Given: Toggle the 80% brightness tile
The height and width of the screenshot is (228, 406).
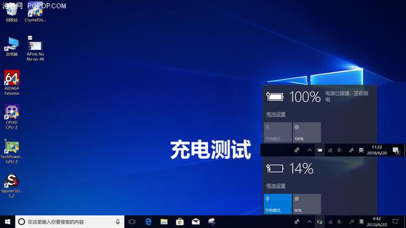Looking at the screenshot, I should [307, 204].
